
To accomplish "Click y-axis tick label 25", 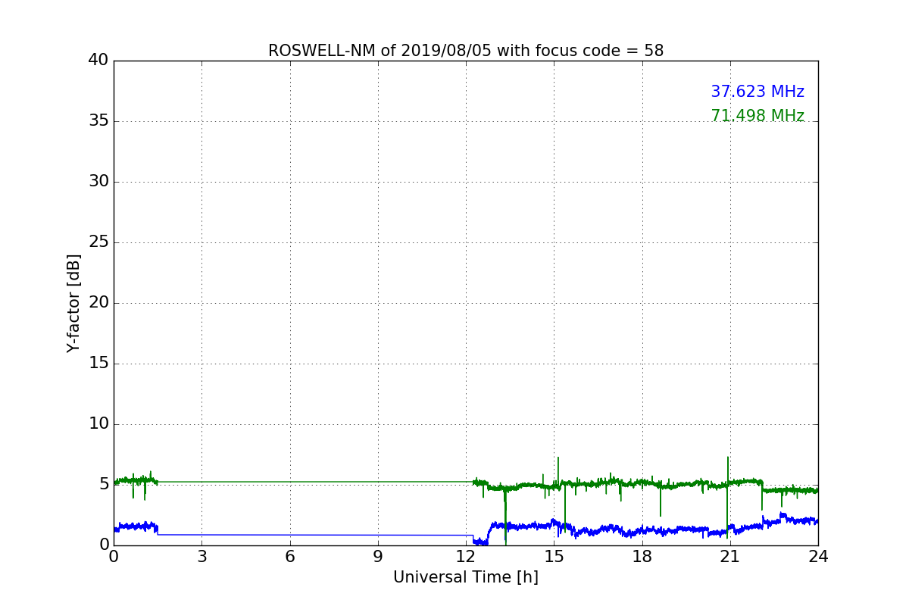I will point(98,242).
